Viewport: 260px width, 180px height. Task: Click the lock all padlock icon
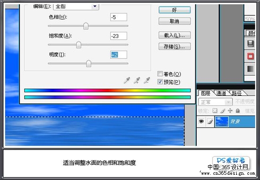coord(238,111)
